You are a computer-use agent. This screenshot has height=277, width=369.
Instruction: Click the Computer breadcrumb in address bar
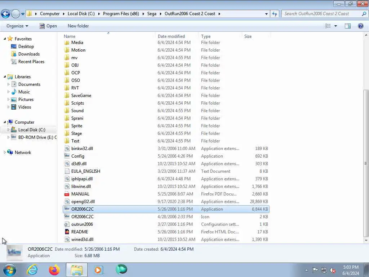50,14
